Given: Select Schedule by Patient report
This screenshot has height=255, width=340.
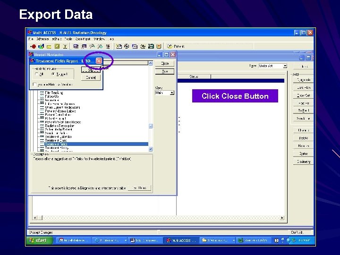Looking at the screenshot, I should click(59, 129).
